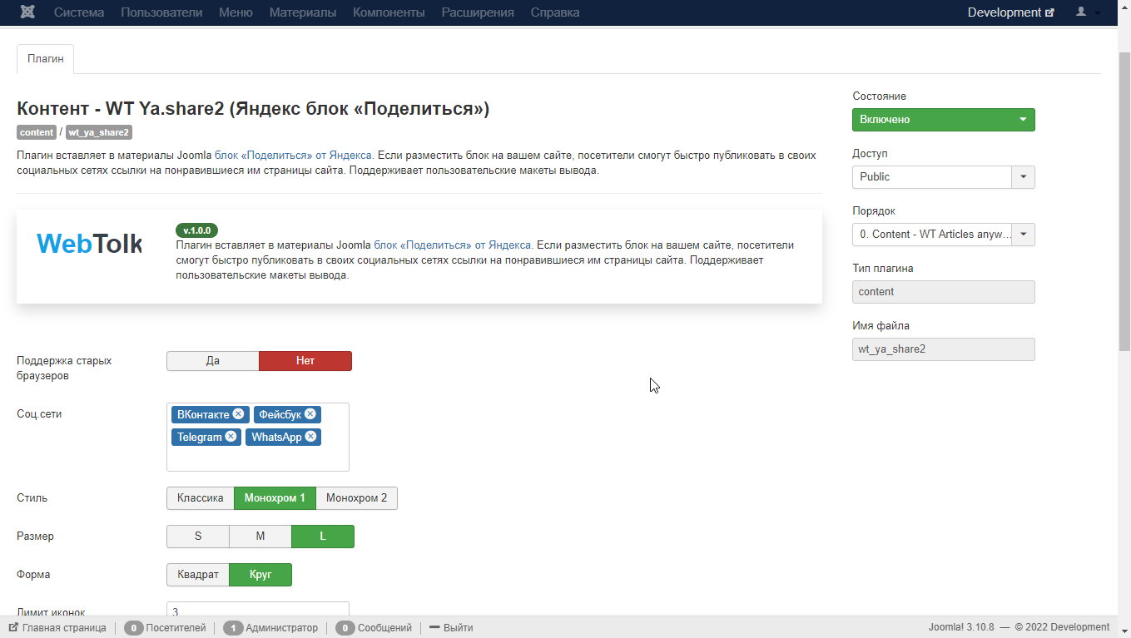Set style to Монохром 2
Screen dimensions: 1131x638
(x=356, y=498)
